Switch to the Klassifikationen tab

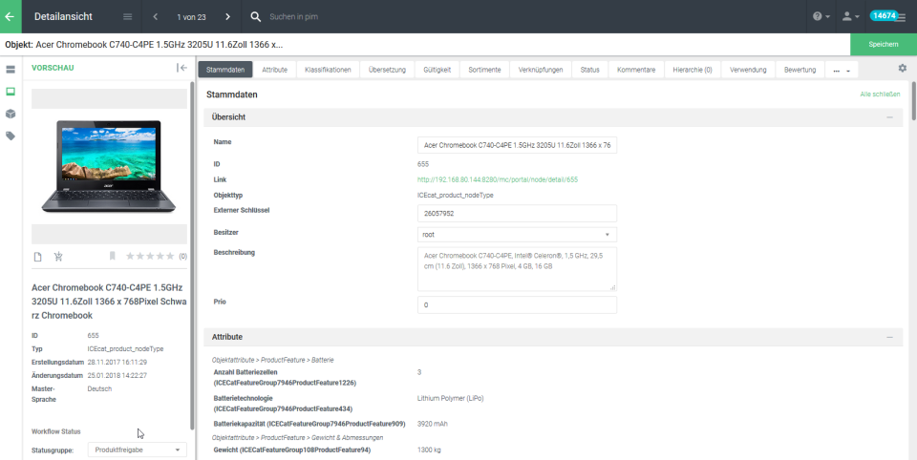pos(328,70)
